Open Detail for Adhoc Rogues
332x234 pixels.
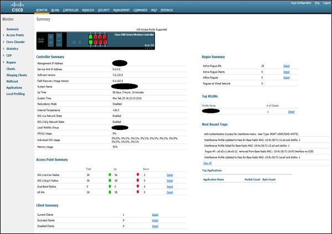pyautogui.click(x=286, y=77)
